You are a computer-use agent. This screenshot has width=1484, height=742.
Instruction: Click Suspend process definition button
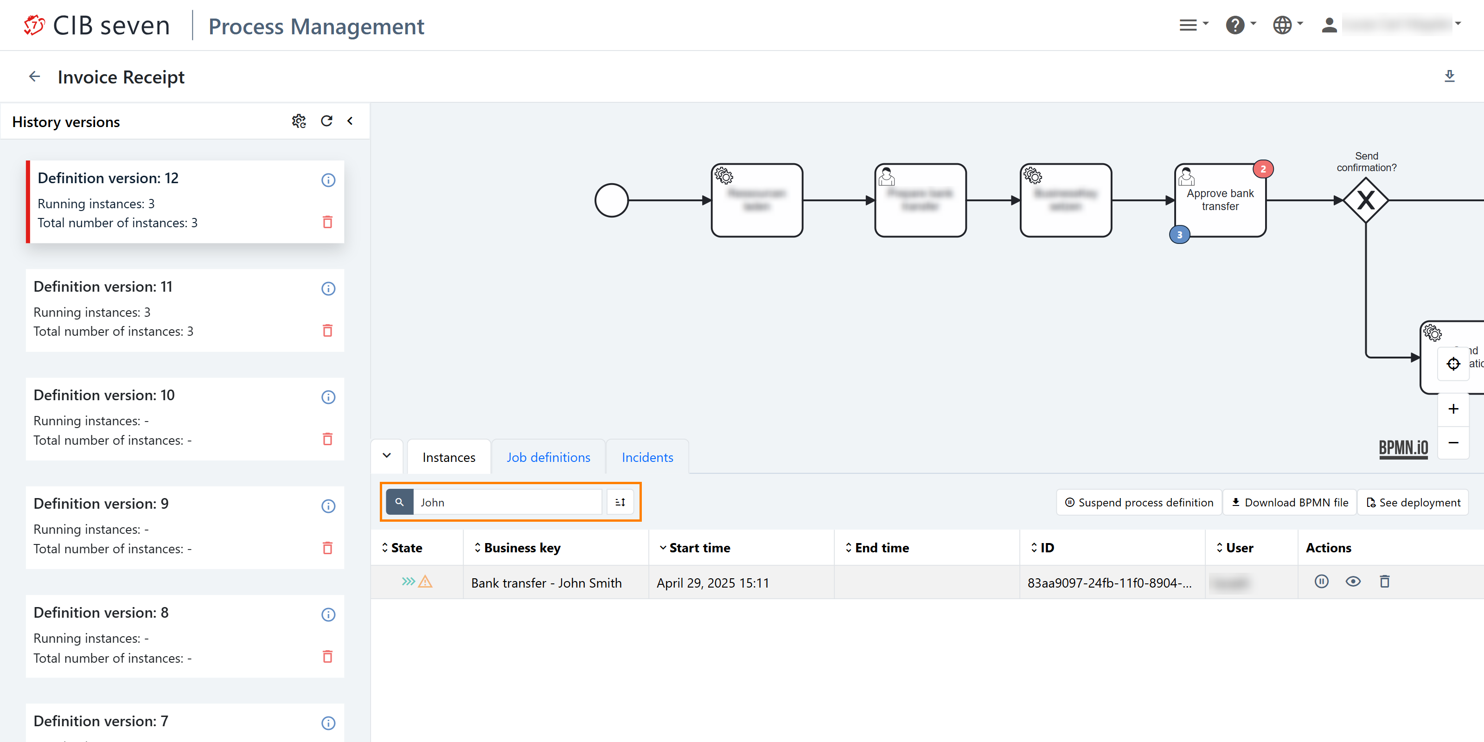coord(1139,502)
